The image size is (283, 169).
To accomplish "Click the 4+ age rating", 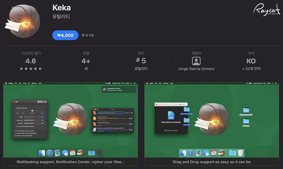I will click(x=86, y=61).
